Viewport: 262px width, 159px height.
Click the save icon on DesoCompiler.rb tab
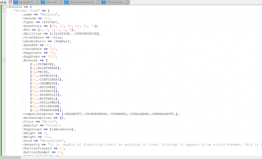pos(67,2)
